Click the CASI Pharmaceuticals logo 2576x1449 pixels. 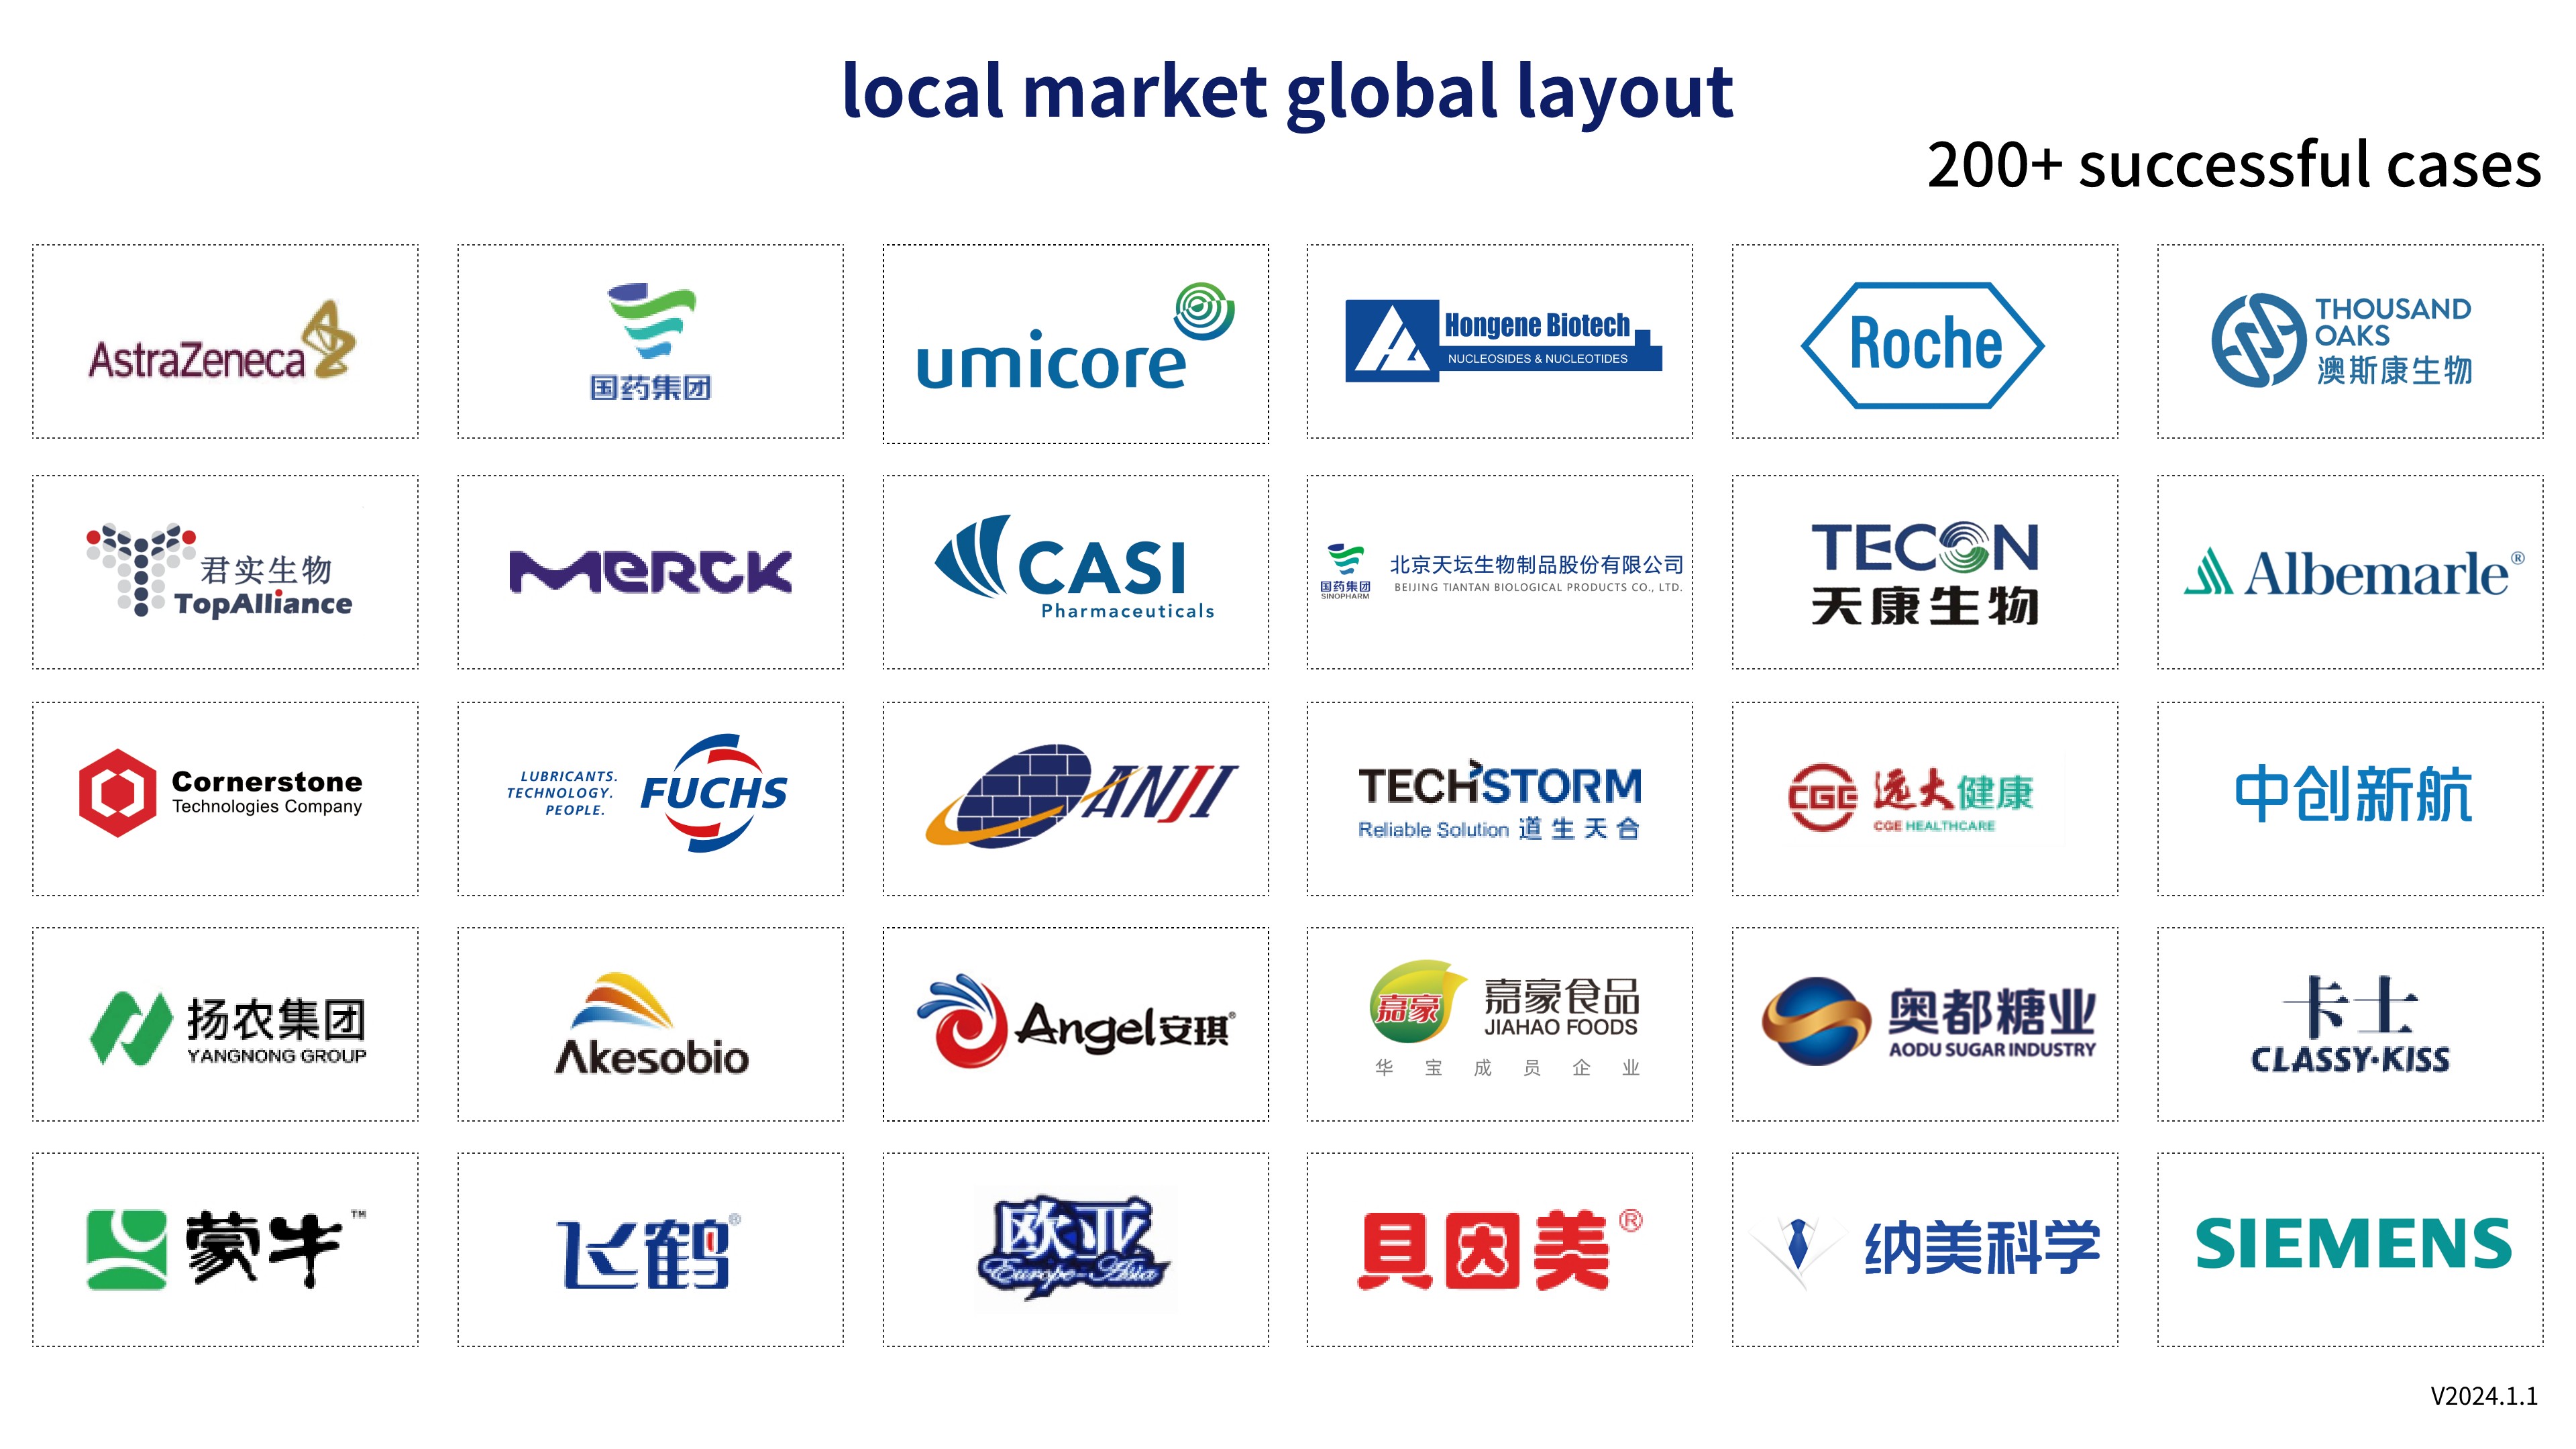(1075, 568)
